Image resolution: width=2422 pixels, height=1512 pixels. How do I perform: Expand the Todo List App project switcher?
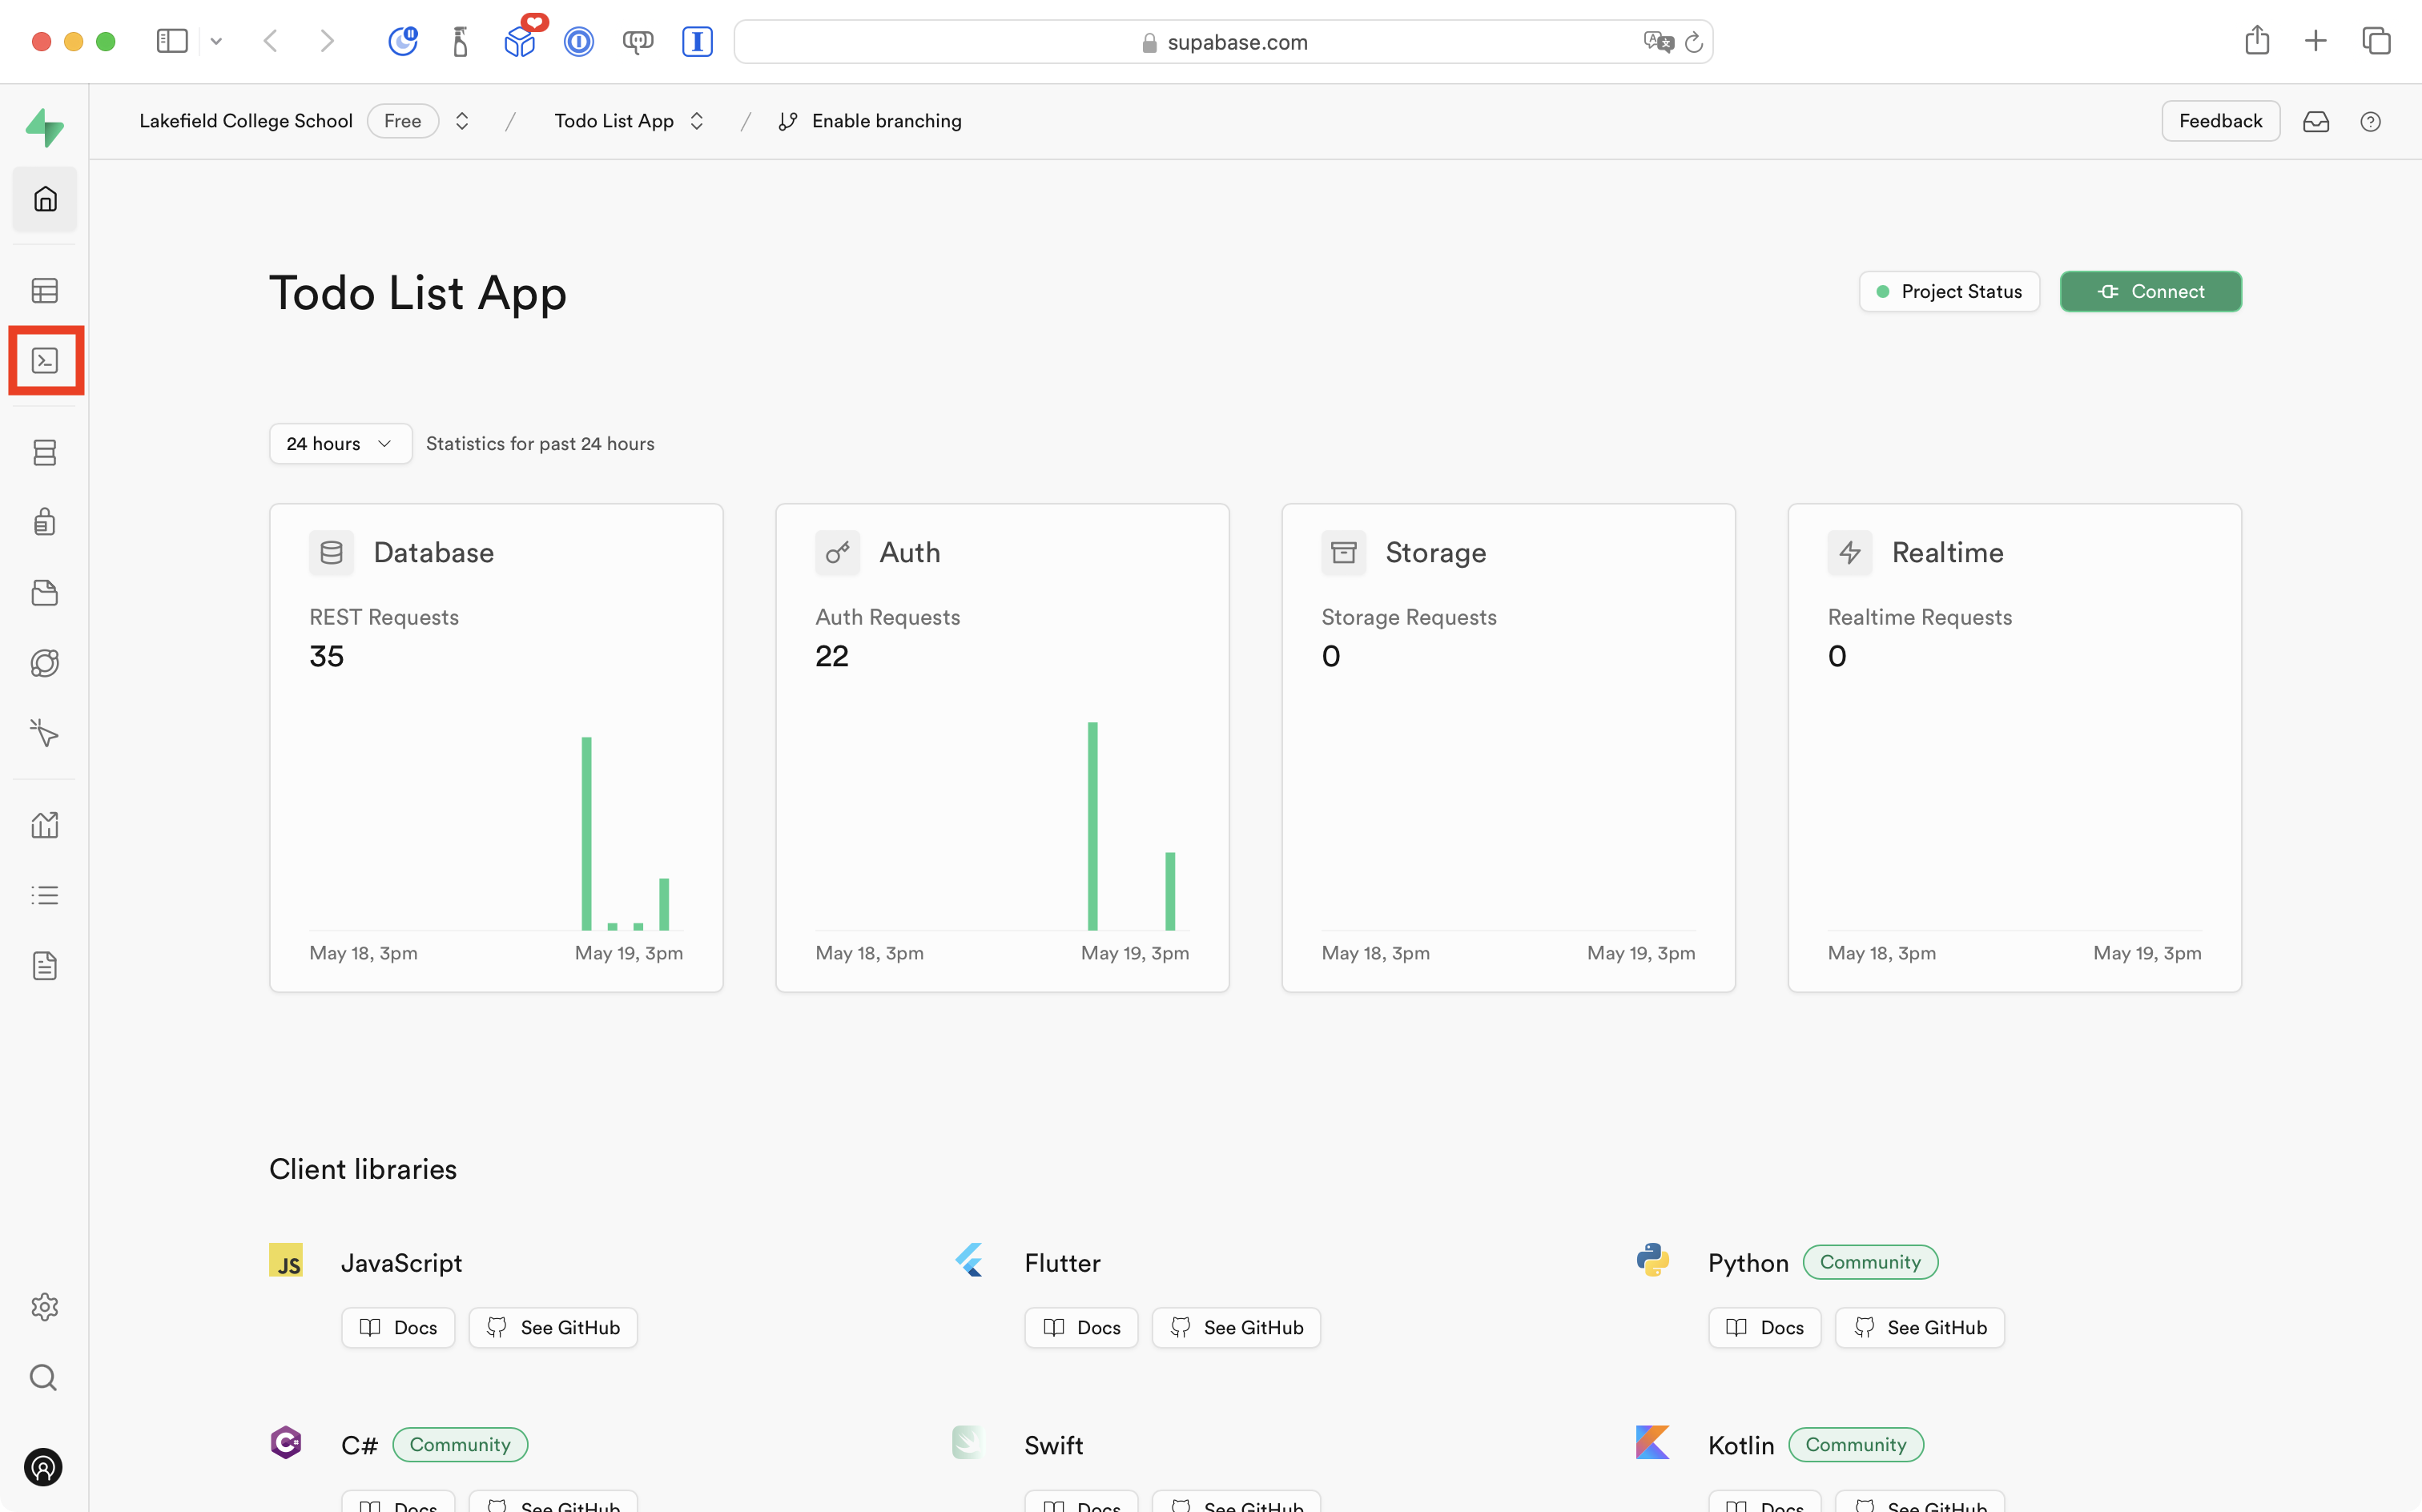pyautogui.click(x=698, y=120)
